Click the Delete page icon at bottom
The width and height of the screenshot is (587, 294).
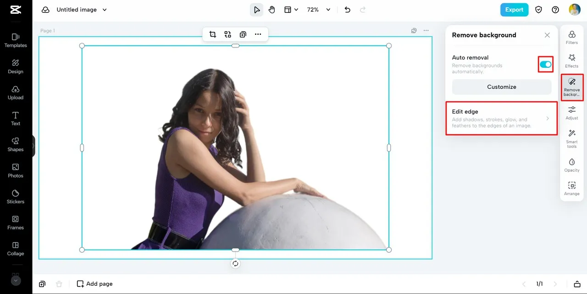point(59,283)
